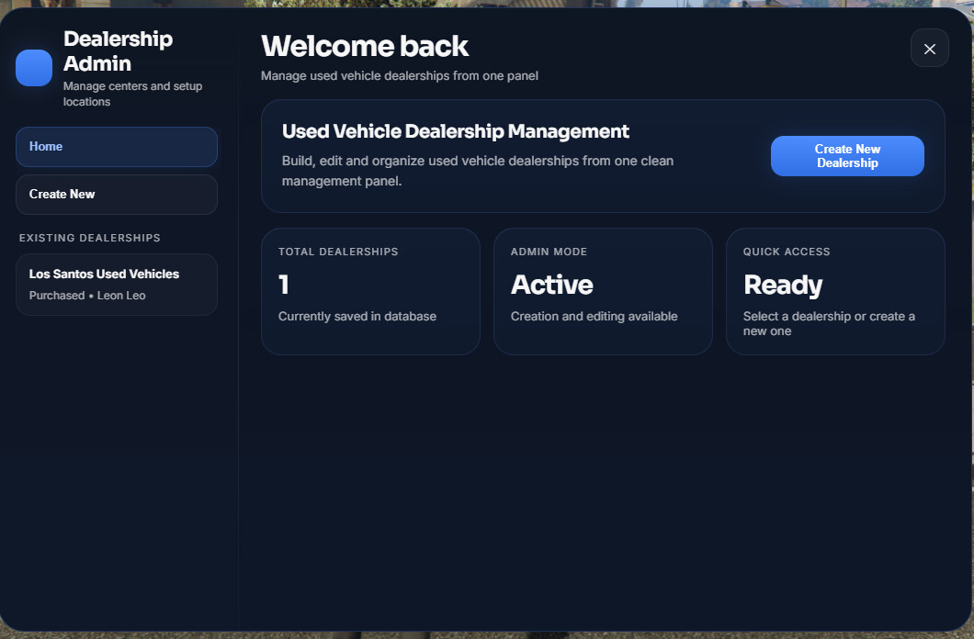Click the Active status text
This screenshot has height=639, width=974.
(551, 285)
